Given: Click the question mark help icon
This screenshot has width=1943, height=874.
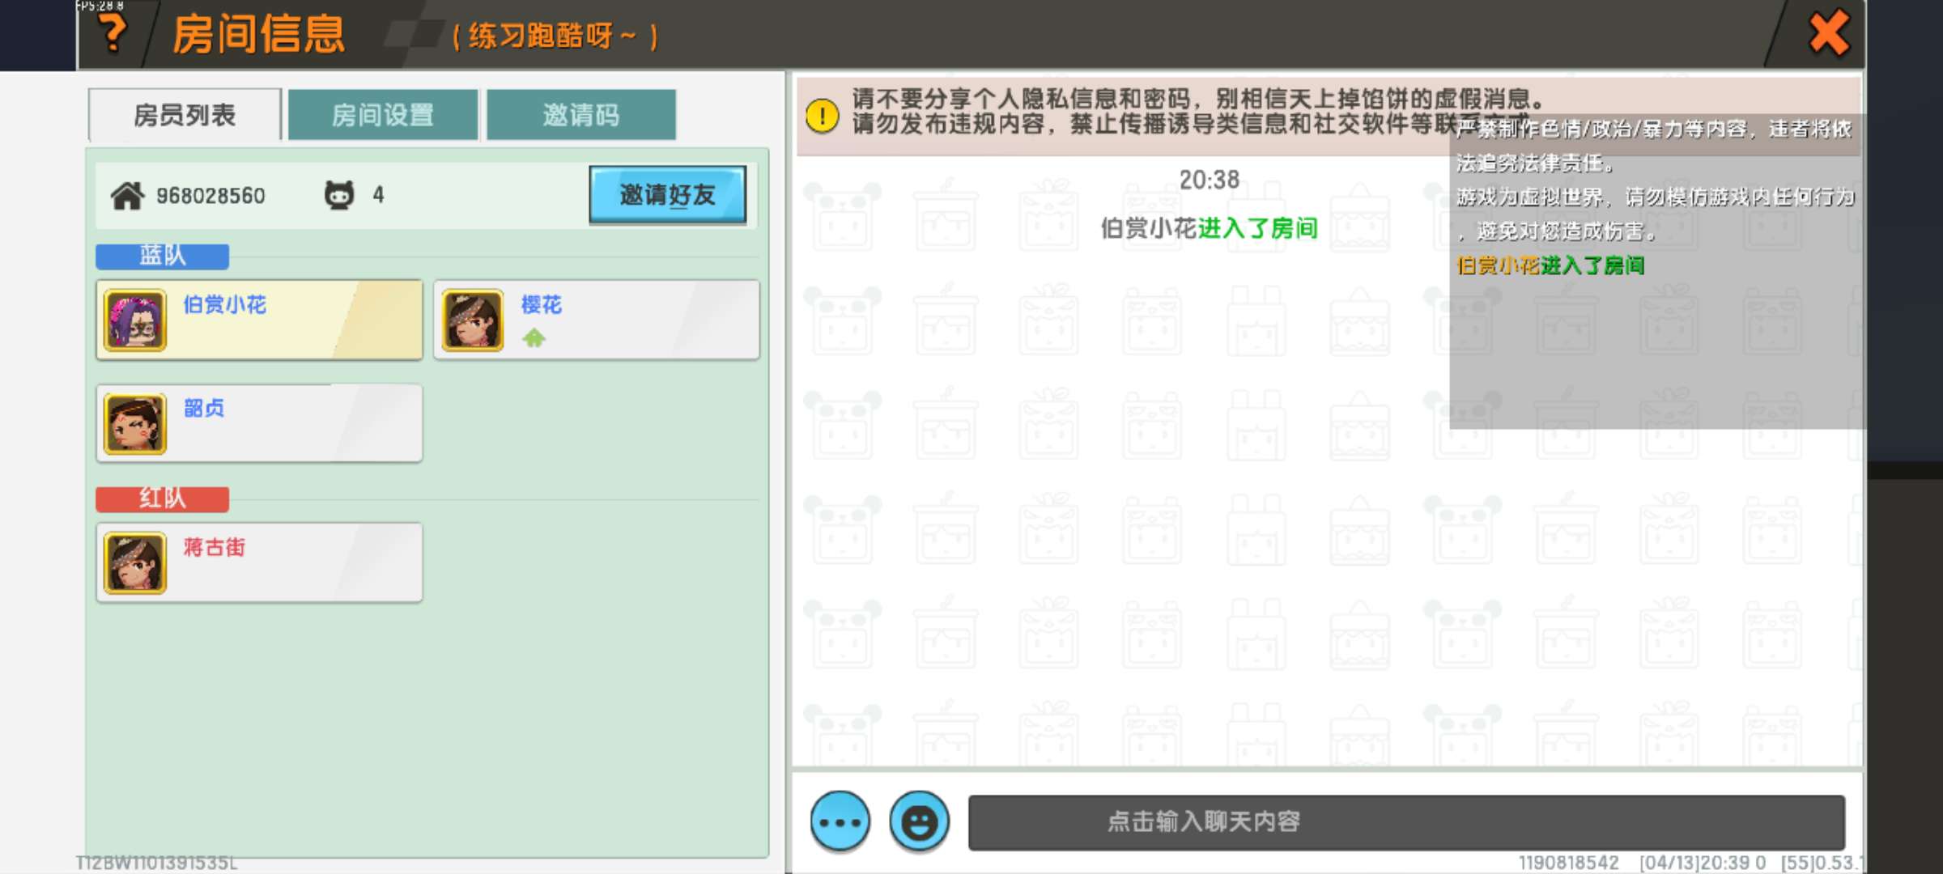Looking at the screenshot, I should (x=113, y=34).
